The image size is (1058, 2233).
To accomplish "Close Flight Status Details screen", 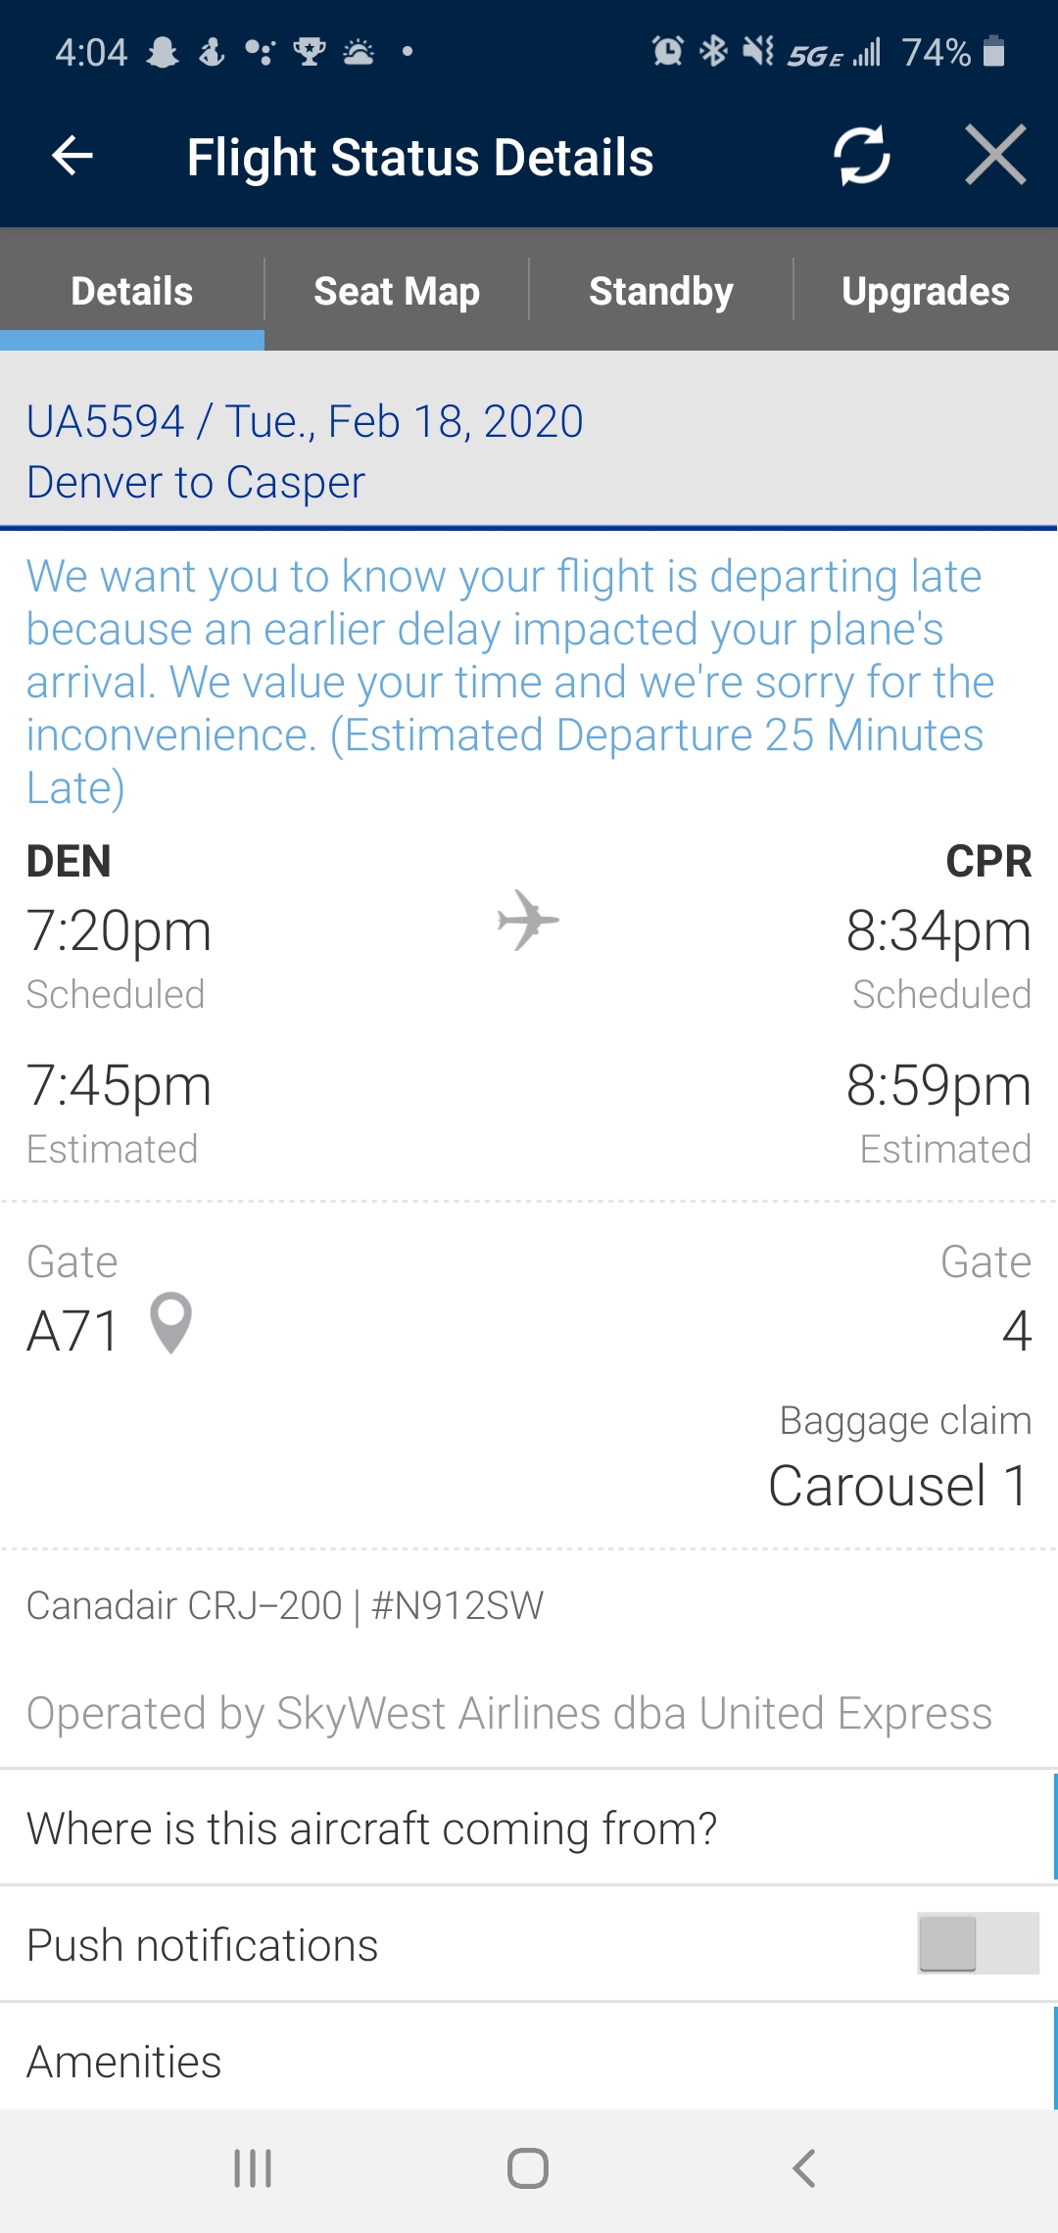I will [994, 155].
